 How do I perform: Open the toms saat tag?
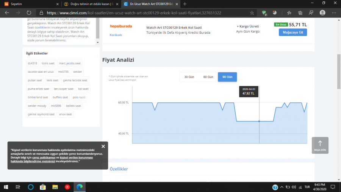pyautogui.click(x=48, y=63)
